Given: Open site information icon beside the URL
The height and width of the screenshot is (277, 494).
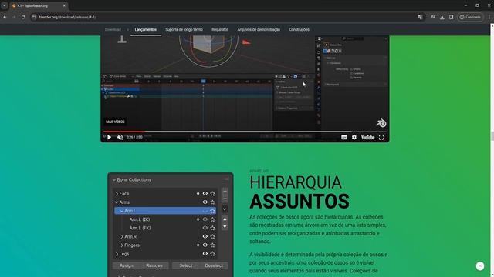Looking at the screenshot, I should coord(34,17).
